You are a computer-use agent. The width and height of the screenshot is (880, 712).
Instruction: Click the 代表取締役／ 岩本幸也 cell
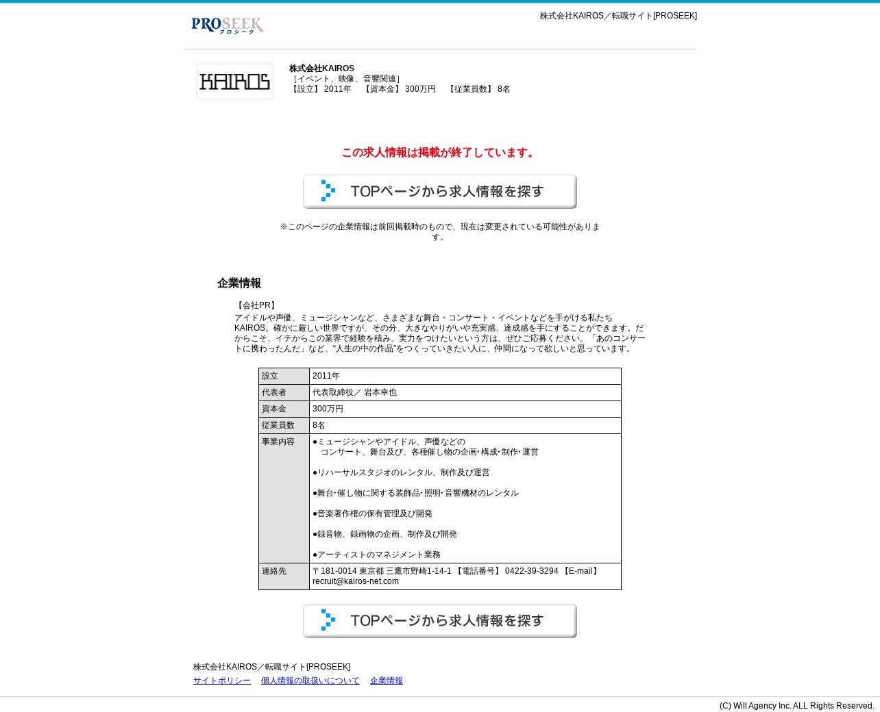(465, 393)
